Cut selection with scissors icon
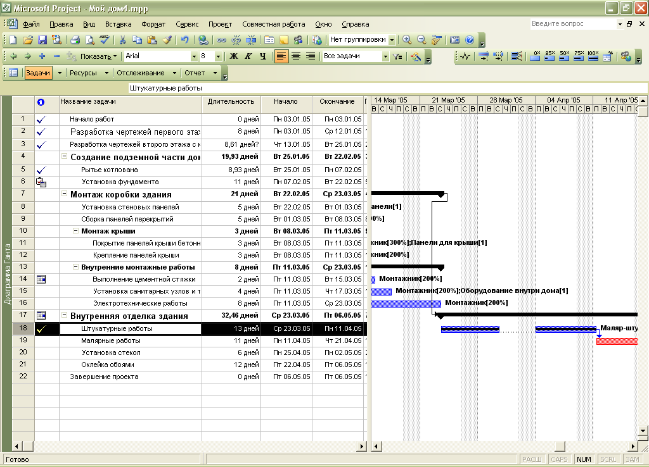 pos(122,40)
